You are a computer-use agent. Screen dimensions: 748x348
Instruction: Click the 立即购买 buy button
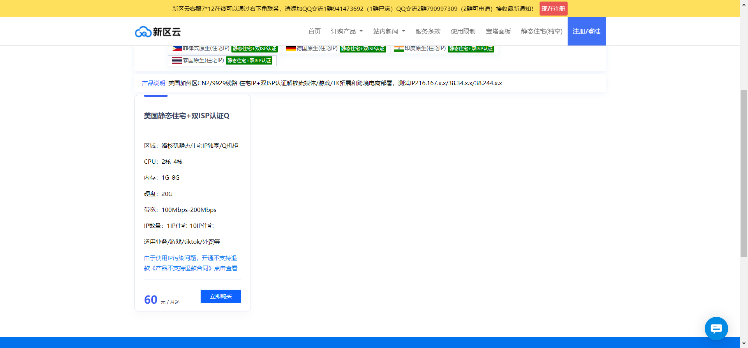coord(221,296)
